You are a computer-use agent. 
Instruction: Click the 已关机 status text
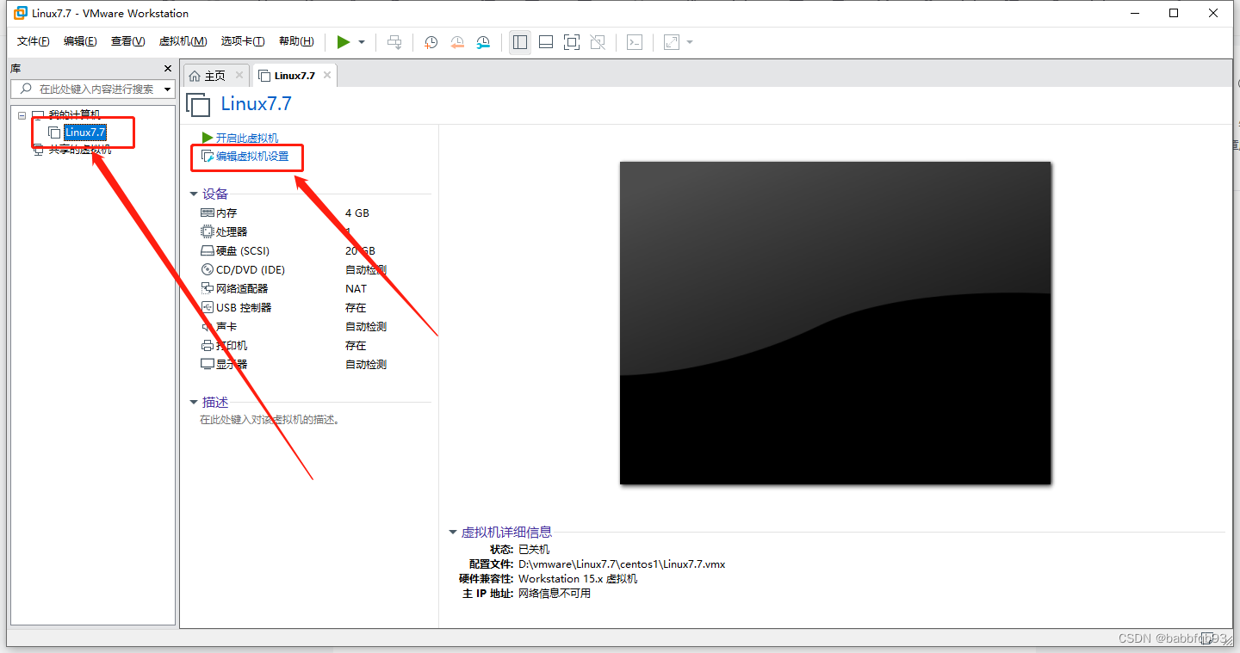pos(534,549)
